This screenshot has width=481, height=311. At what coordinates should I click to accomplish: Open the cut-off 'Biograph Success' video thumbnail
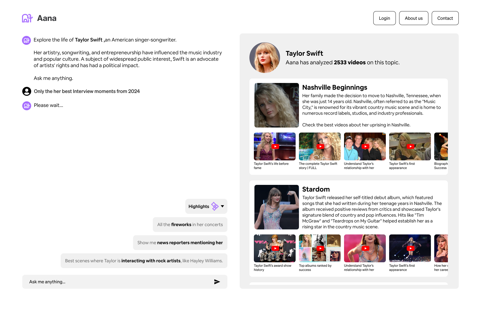click(x=441, y=146)
